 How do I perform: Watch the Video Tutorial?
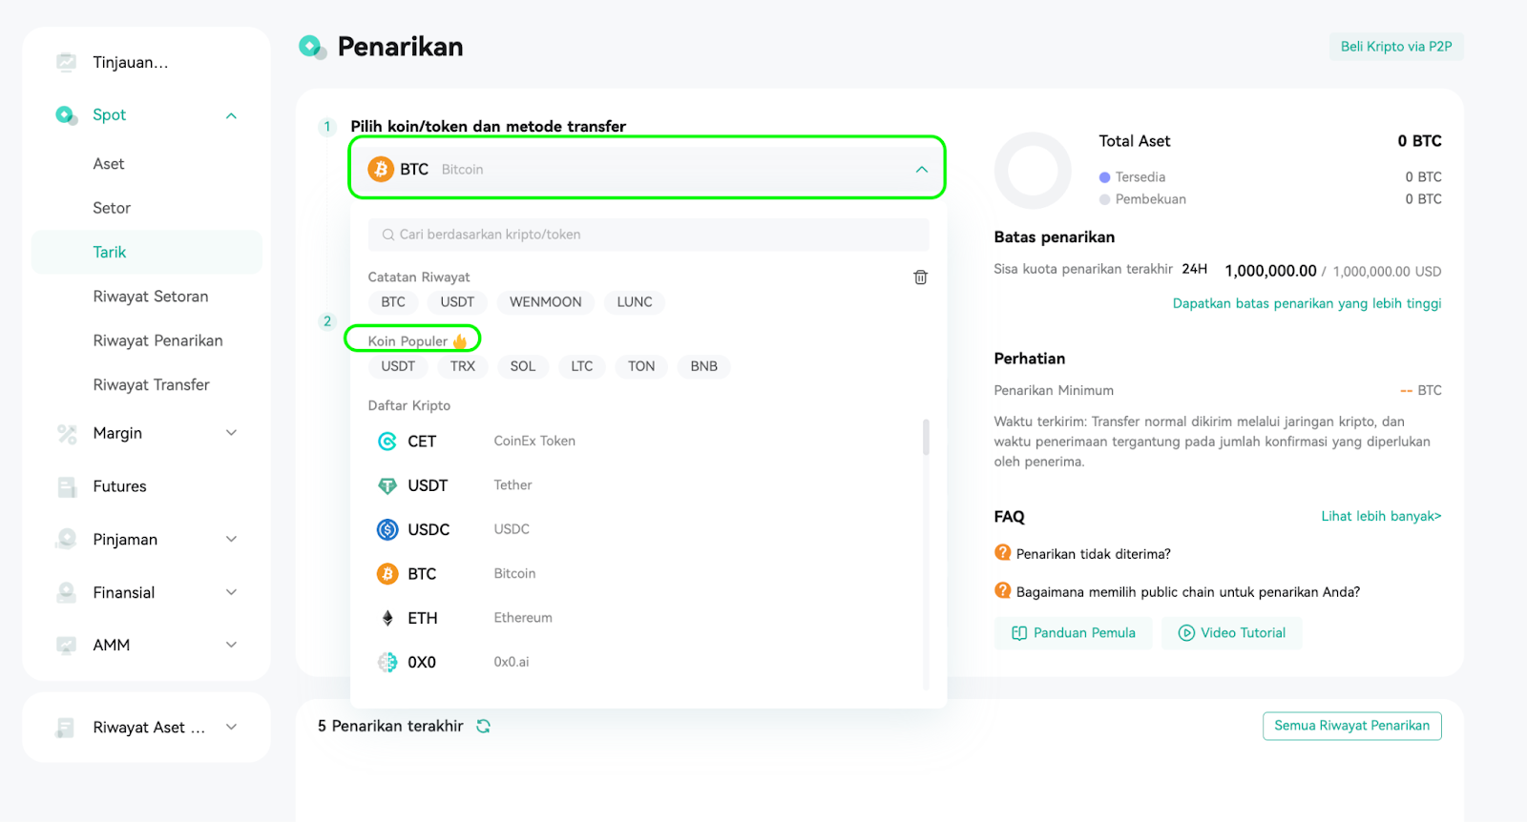(x=1232, y=633)
